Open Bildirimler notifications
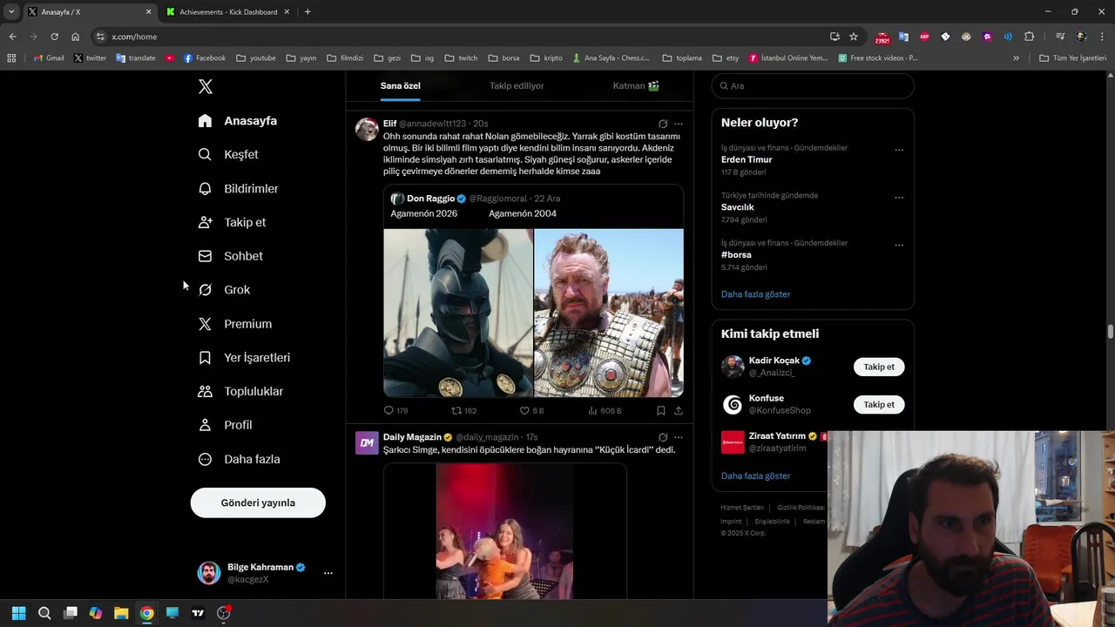The height and width of the screenshot is (627, 1115). tap(238, 188)
